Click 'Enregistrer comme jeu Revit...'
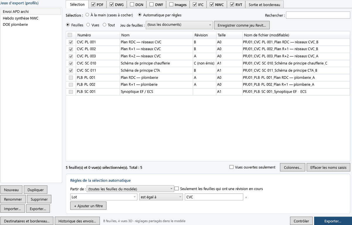The height and width of the screenshot is (225, 352). click(242, 25)
